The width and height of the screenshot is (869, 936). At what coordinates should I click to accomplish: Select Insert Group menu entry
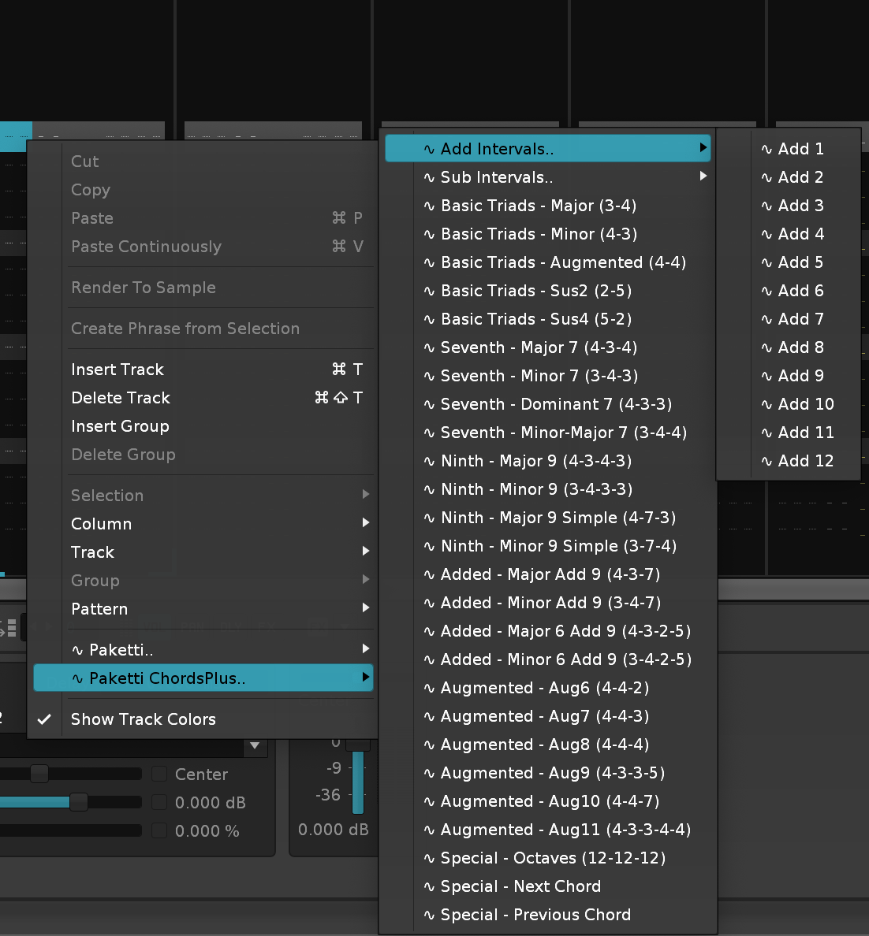120,426
